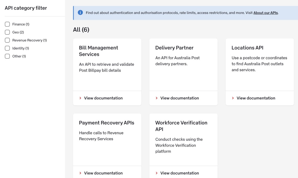The image size is (298, 178).
Task: Click the Workforce Verification API heading
Action: pyautogui.click(x=181, y=126)
